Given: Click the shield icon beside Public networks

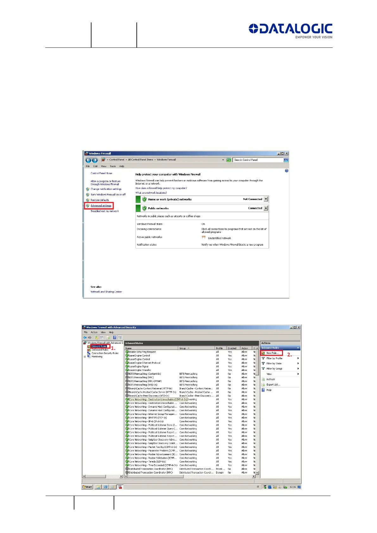Looking at the screenshot, I should (144, 208).
